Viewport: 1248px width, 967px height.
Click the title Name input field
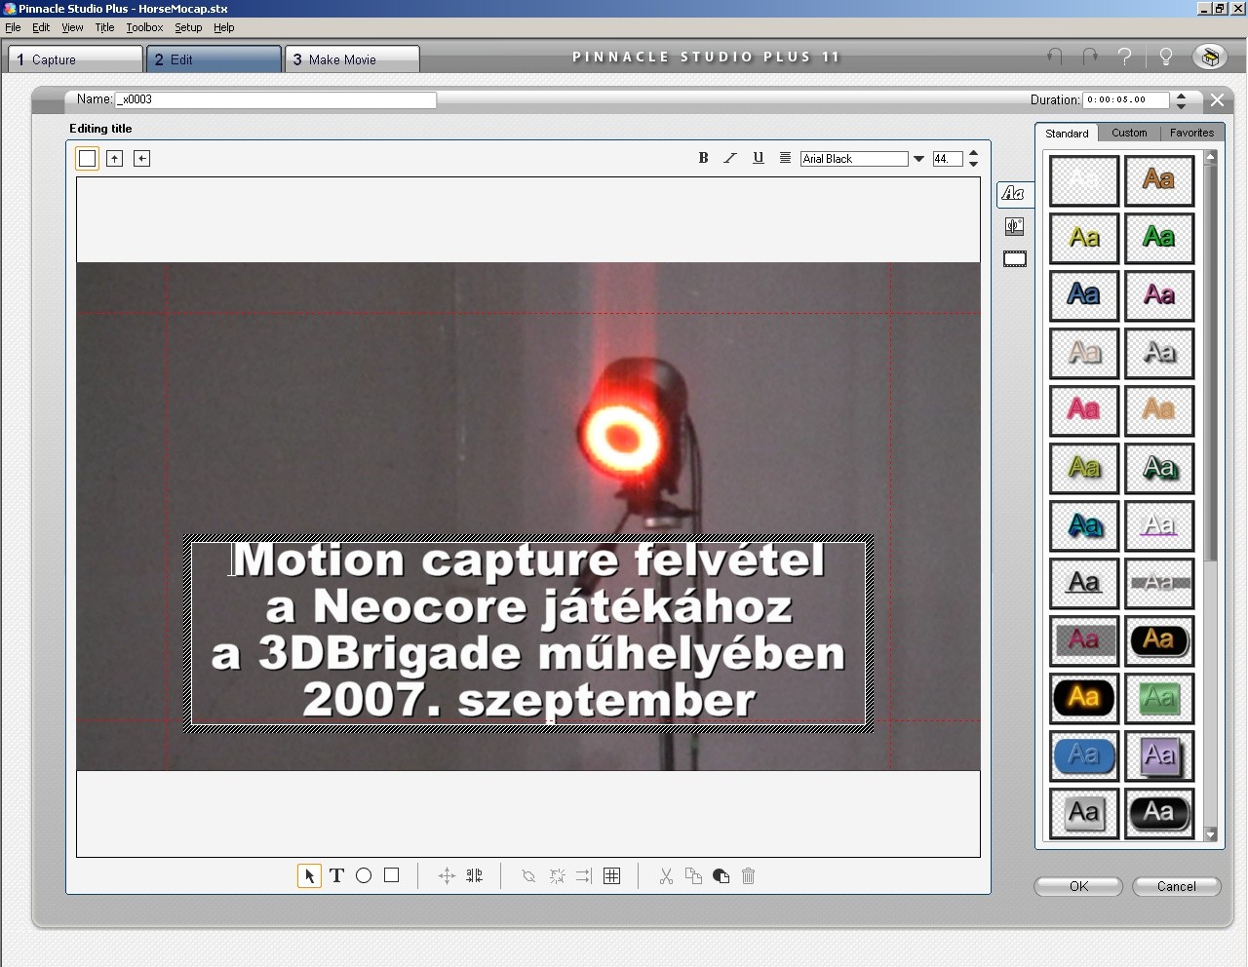click(275, 99)
